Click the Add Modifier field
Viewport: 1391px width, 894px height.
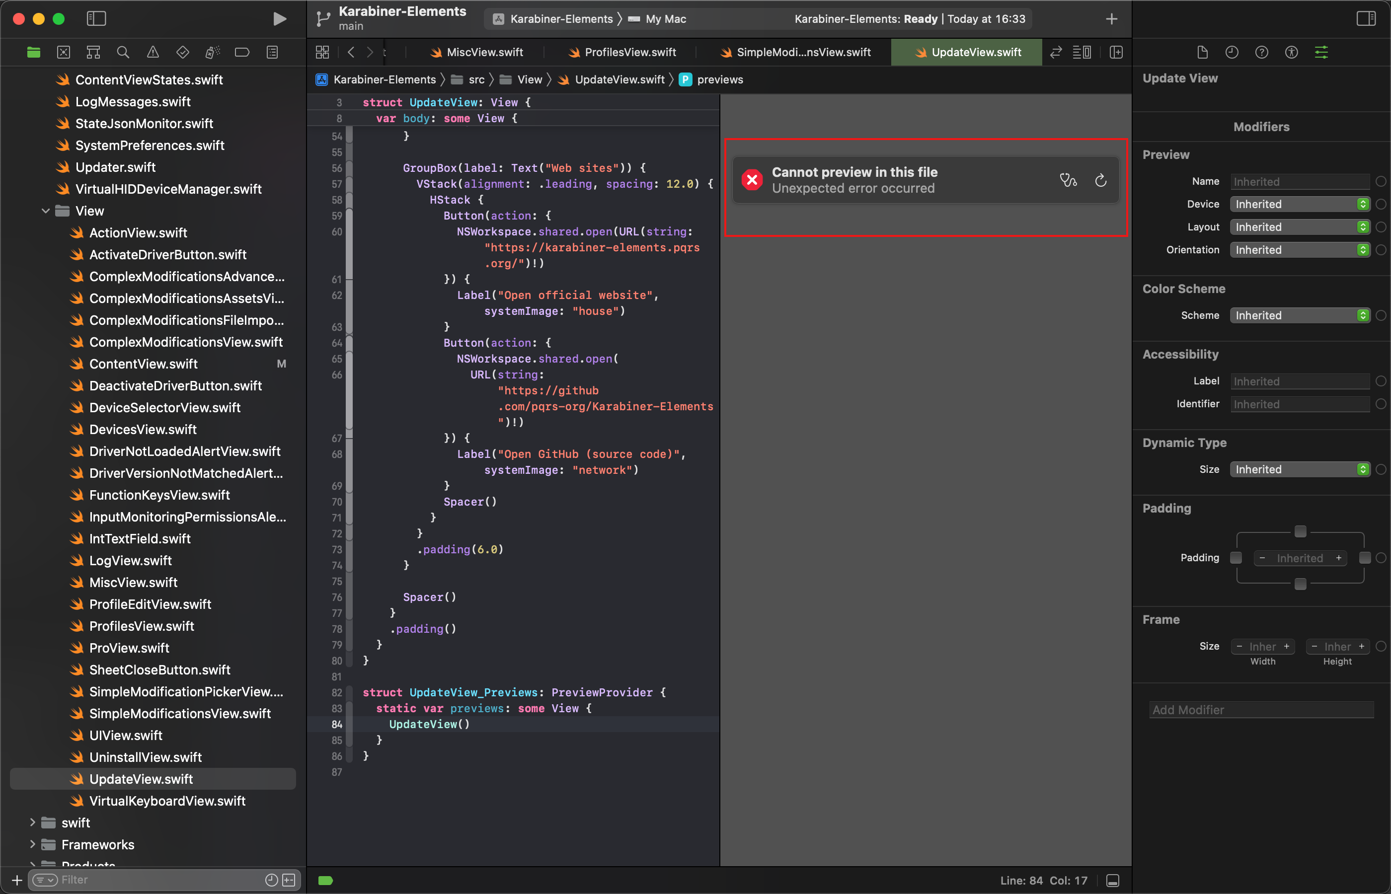(x=1261, y=709)
